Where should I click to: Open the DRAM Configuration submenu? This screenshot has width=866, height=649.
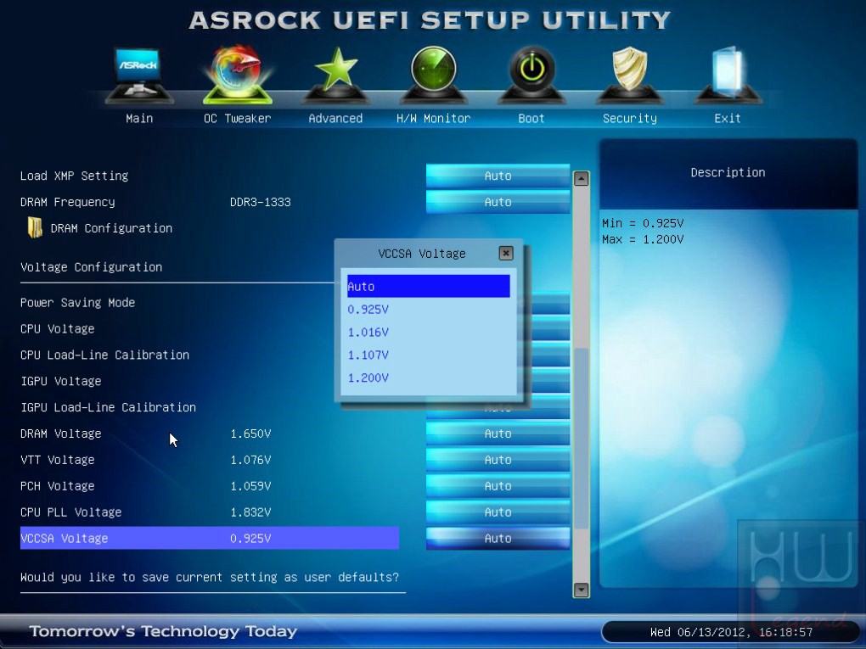(x=111, y=228)
